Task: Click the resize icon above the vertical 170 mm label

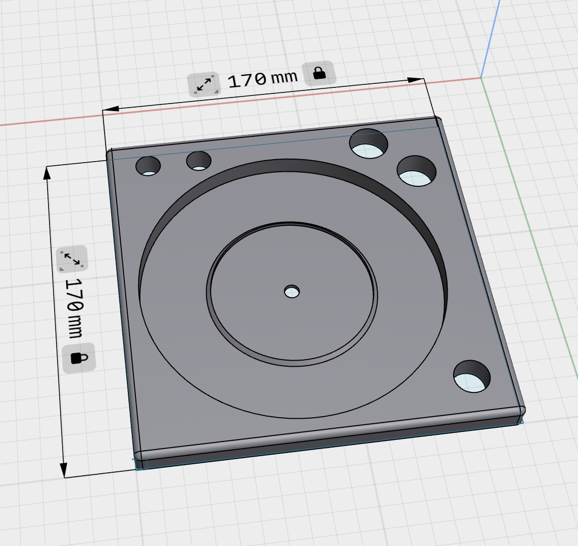Action: [72, 260]
